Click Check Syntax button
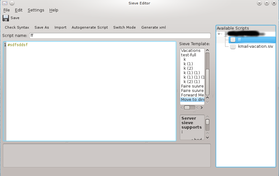This screenshot has width=279, height=176. [17, 27]
